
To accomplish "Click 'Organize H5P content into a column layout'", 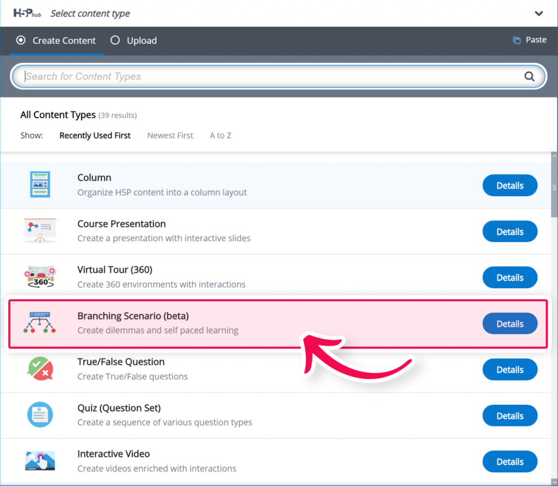I will [162, 192].
